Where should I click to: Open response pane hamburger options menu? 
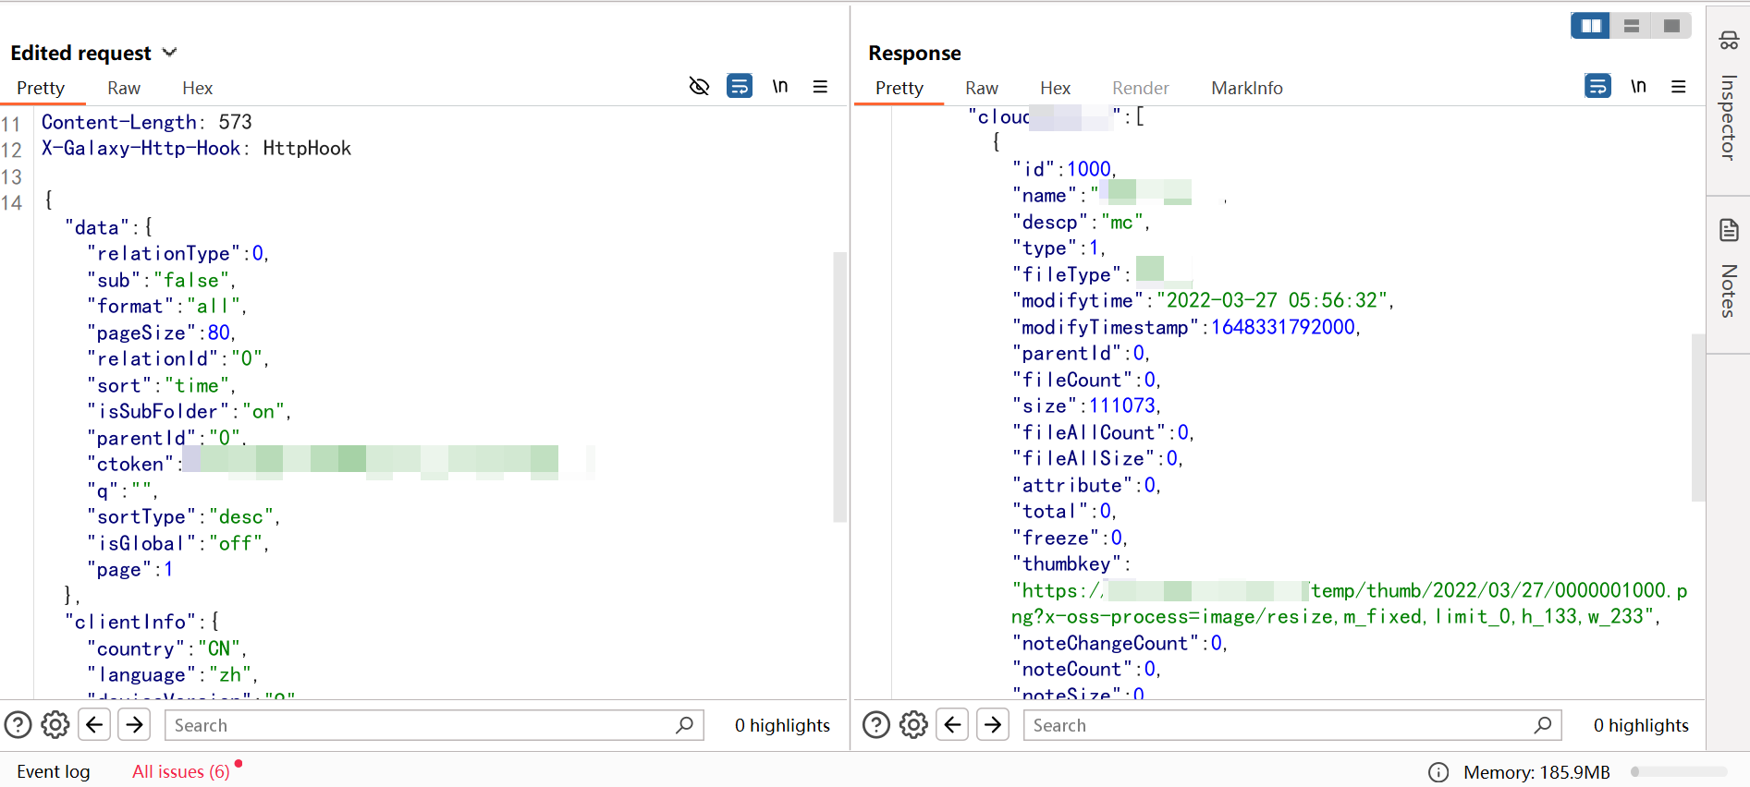coord(1679,86)
